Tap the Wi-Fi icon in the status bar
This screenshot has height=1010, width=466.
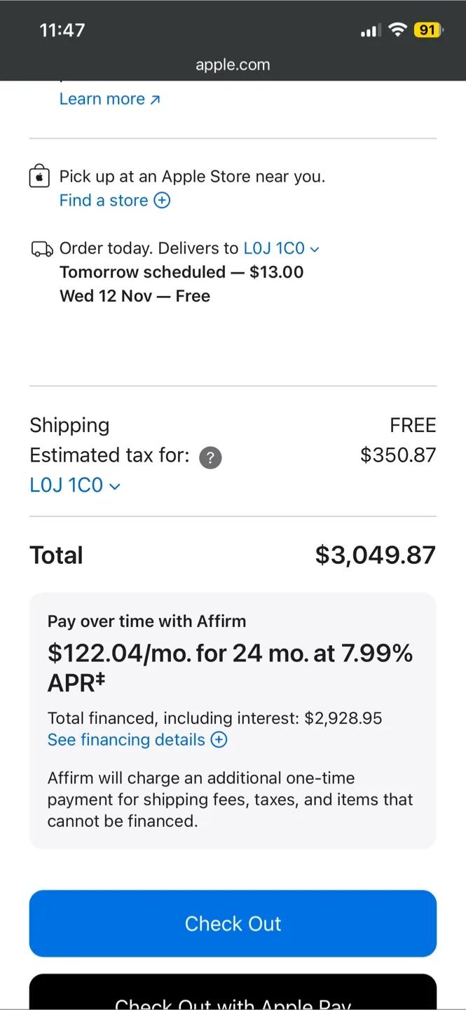(x=399, y=29)
